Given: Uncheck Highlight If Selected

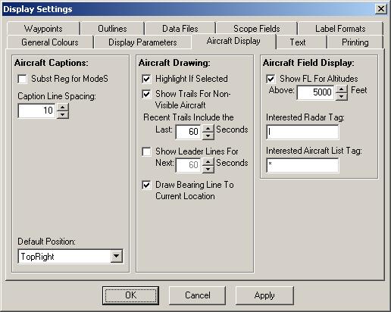Looking at the screenshot, I should tap(146, 79).
